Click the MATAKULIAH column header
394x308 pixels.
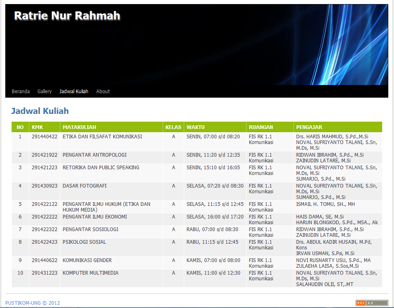[79, 127]
